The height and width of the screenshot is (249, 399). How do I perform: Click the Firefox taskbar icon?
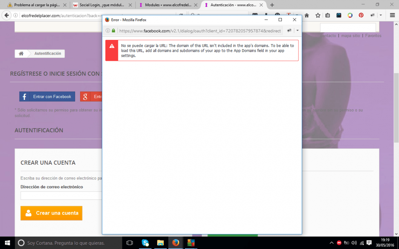[176, 243]
